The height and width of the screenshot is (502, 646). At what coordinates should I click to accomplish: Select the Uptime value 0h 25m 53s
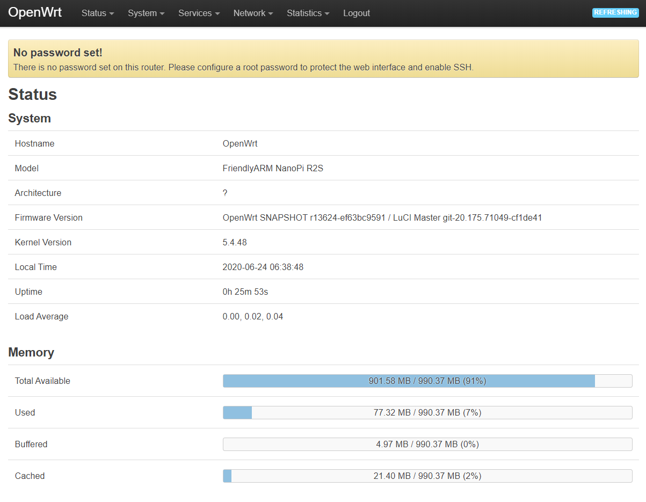coord(245,292)
